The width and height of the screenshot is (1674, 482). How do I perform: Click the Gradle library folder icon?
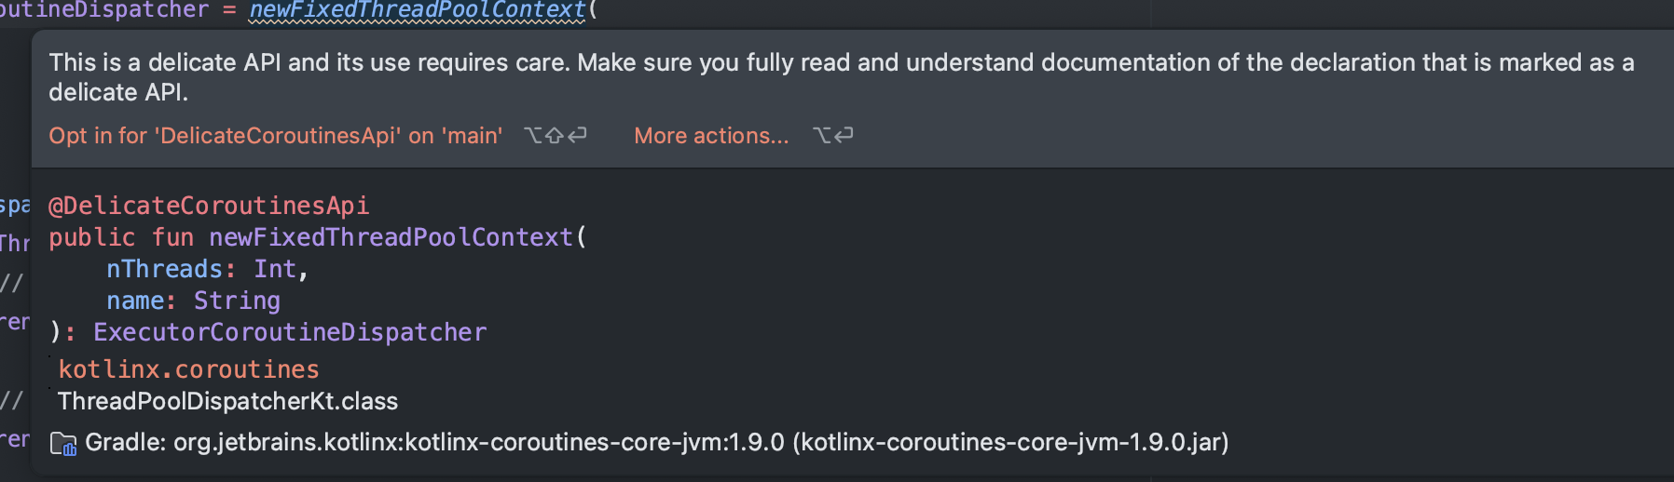click(63, 444)
